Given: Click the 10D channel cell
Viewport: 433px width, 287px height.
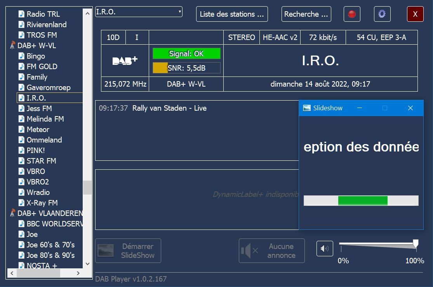Looking at the screenshot, I should 113,37.
